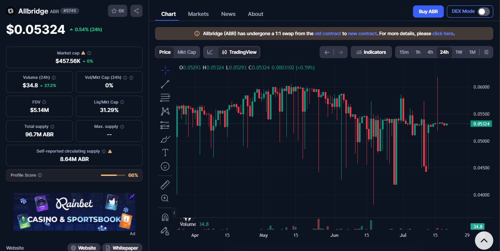Open the forecasting/projection tool

165,125
